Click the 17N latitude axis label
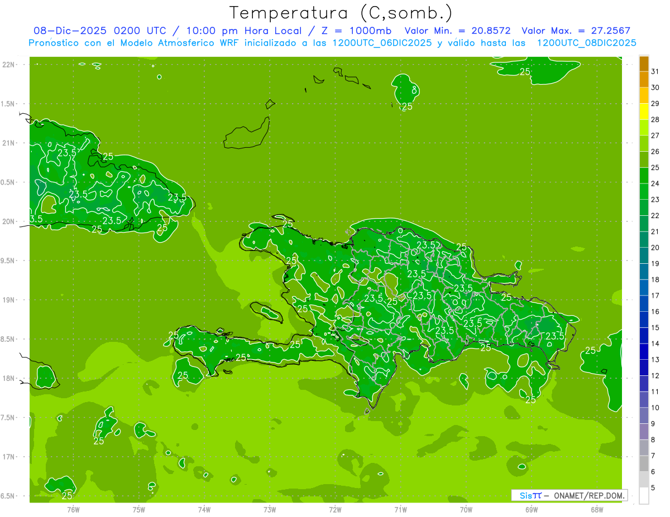This screenshot has width=670, height=517. click(9, 457)
